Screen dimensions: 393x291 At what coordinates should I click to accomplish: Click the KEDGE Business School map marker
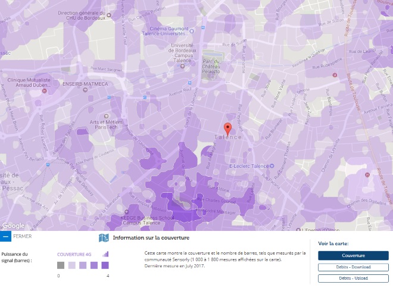pyautogui.click(x=127, y=212)
